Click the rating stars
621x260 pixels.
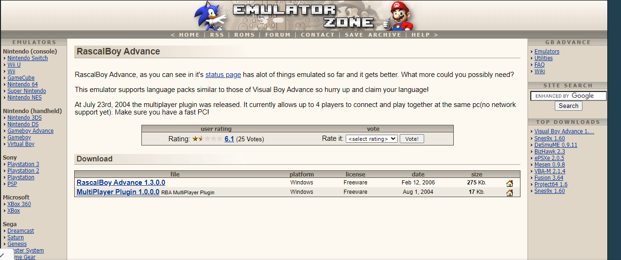point(207,139)
